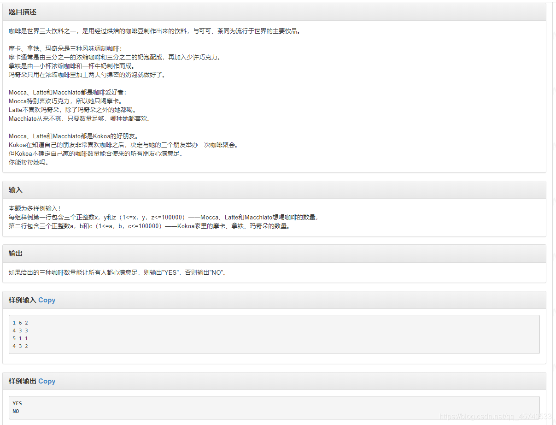The width and height of the screenshot is (556, 425).
Task: Click the line 摩卡、拿铁、玛奇朵是三种风味调制咖啡
Action: coord(65,49)
